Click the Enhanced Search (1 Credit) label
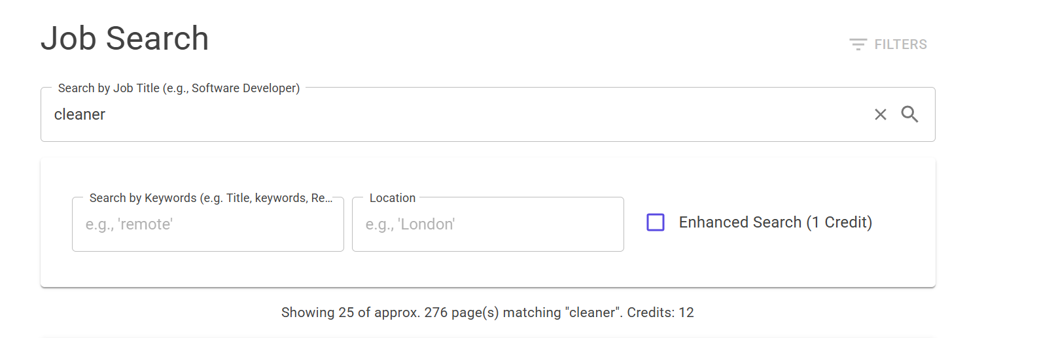 775,222
